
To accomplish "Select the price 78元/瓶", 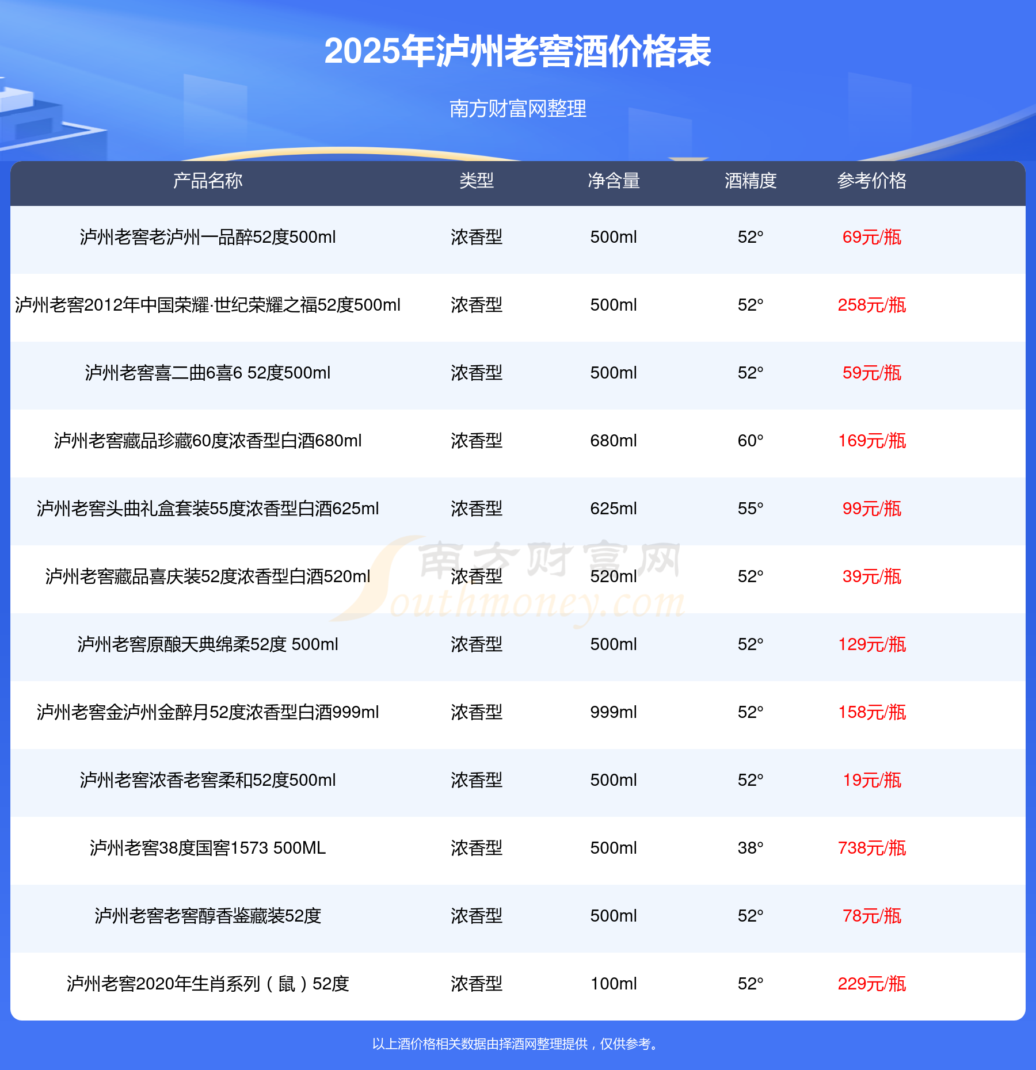I will (x=872, y=916).
